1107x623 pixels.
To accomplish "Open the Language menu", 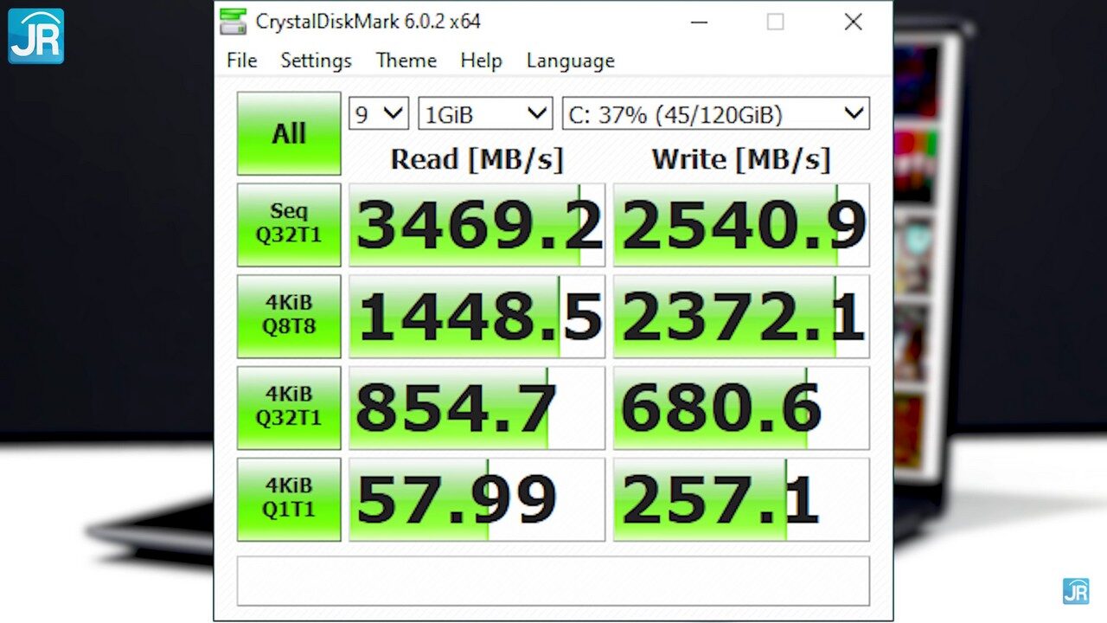I will 570,61.
